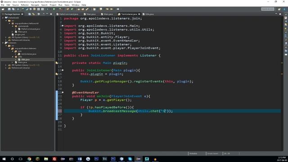Open the Project menu
Image resolution: width=288 pixels, height=162 pixels.
(53, 5)
